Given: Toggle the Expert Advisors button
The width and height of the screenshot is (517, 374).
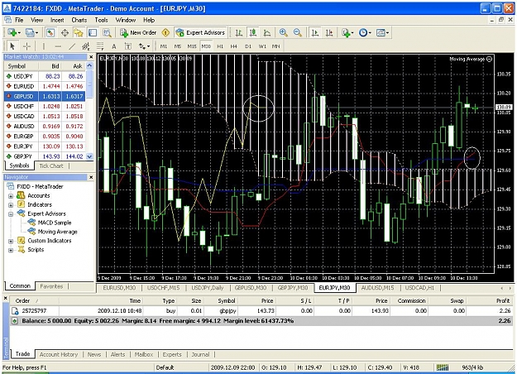Looking at the screenshot, I should coord(200,32).
